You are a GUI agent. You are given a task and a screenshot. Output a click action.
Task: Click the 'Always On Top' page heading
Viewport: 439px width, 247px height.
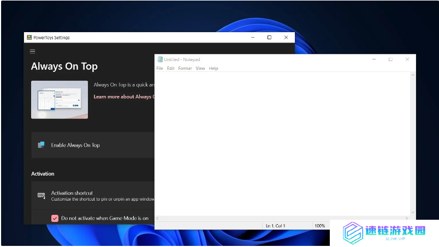point(64,67)
